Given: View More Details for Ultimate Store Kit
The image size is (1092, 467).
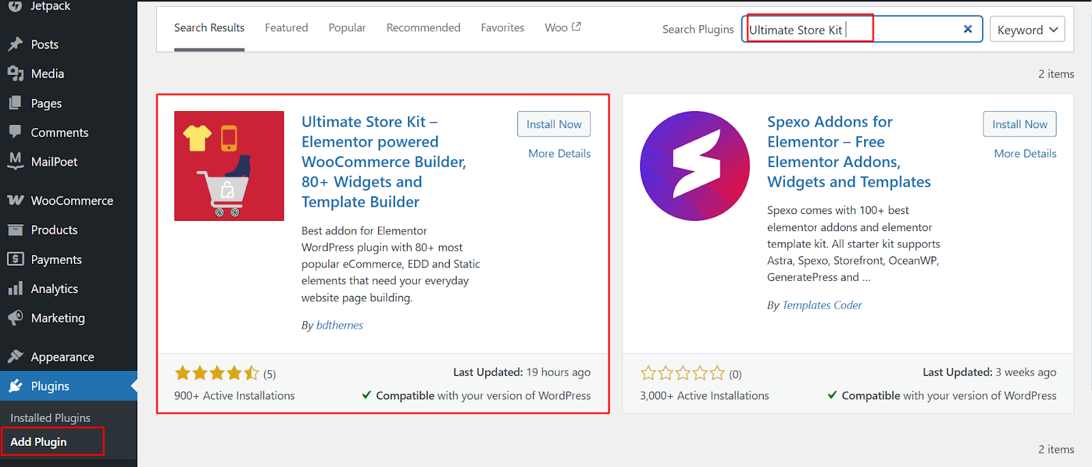Looking at the screenshot, I should pos(560,154).
